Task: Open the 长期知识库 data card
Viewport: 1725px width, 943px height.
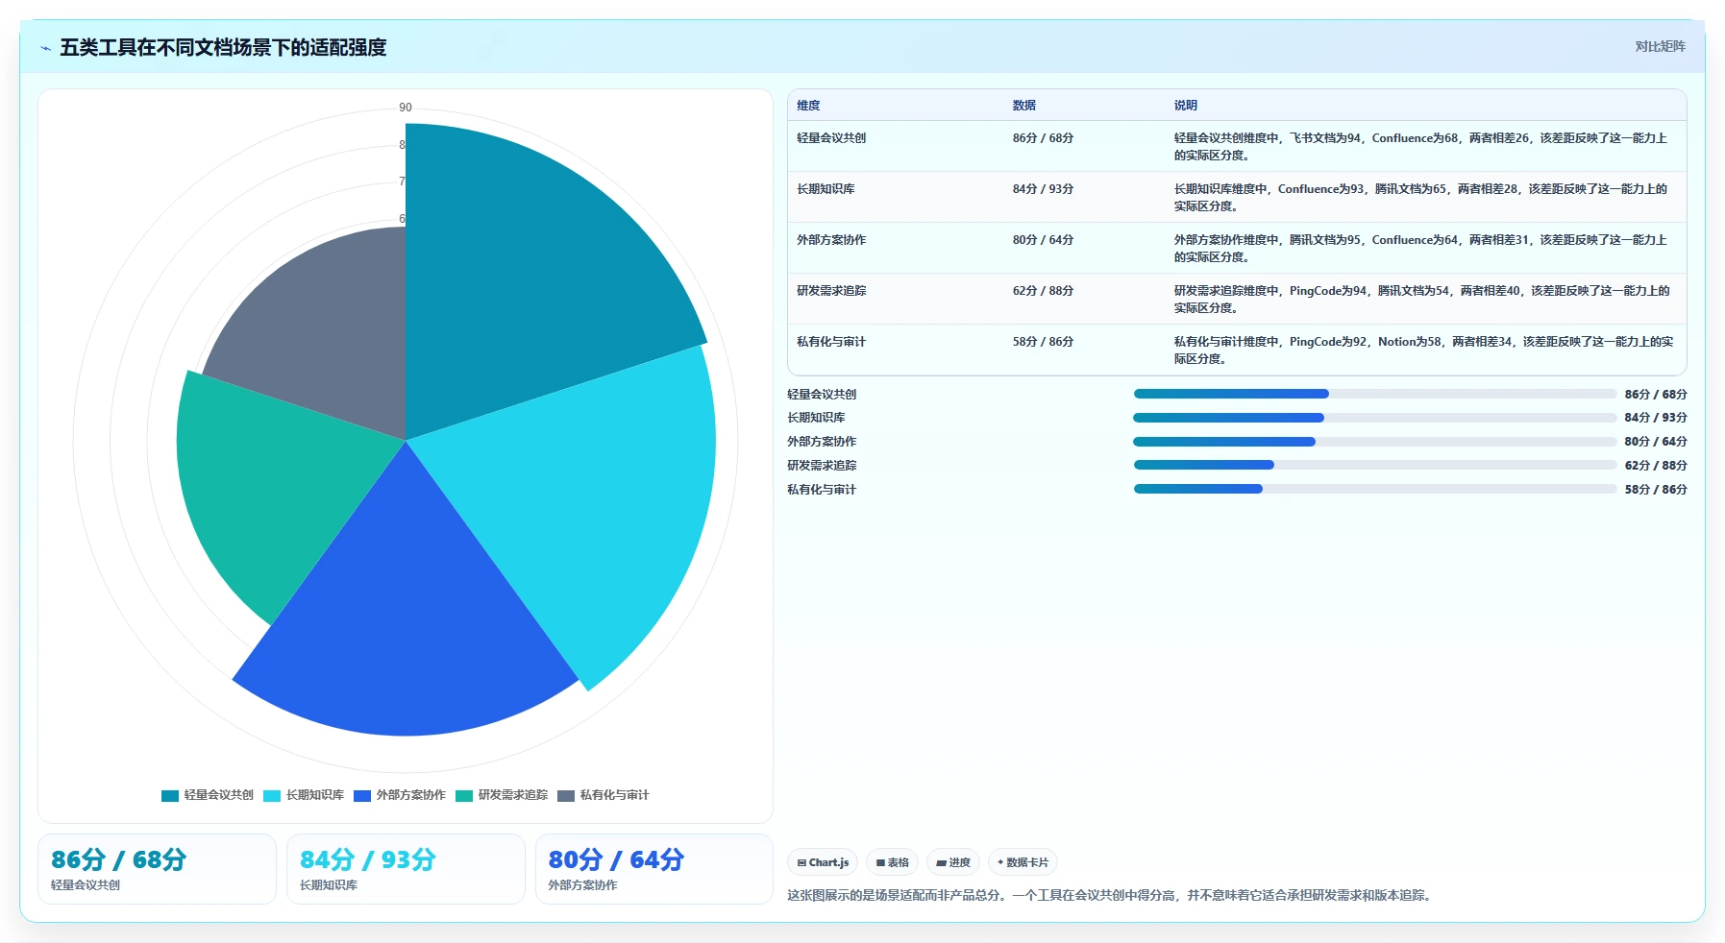Action: (406, 869)
